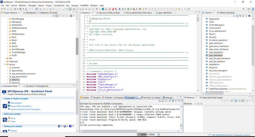255x137 pixels.
Task: Collapse the source folder
Action: click(x=5, y=65)
